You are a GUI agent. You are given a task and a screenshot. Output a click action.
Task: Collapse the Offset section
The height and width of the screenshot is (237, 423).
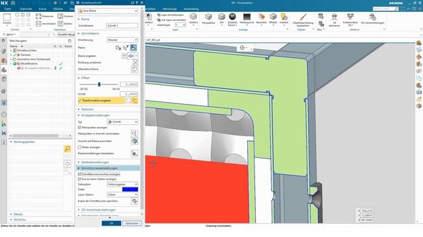[85, 78]
